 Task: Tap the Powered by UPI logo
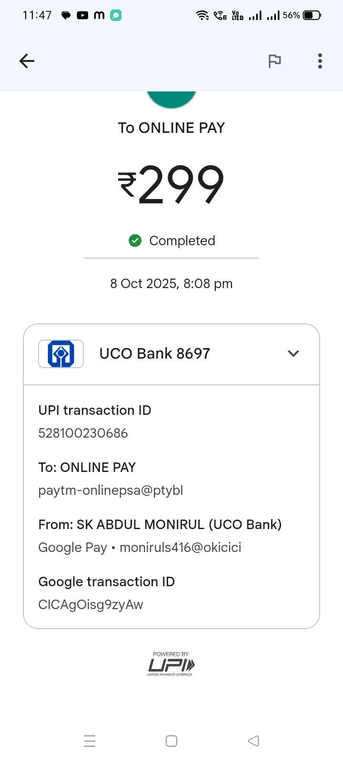[171, 664]
